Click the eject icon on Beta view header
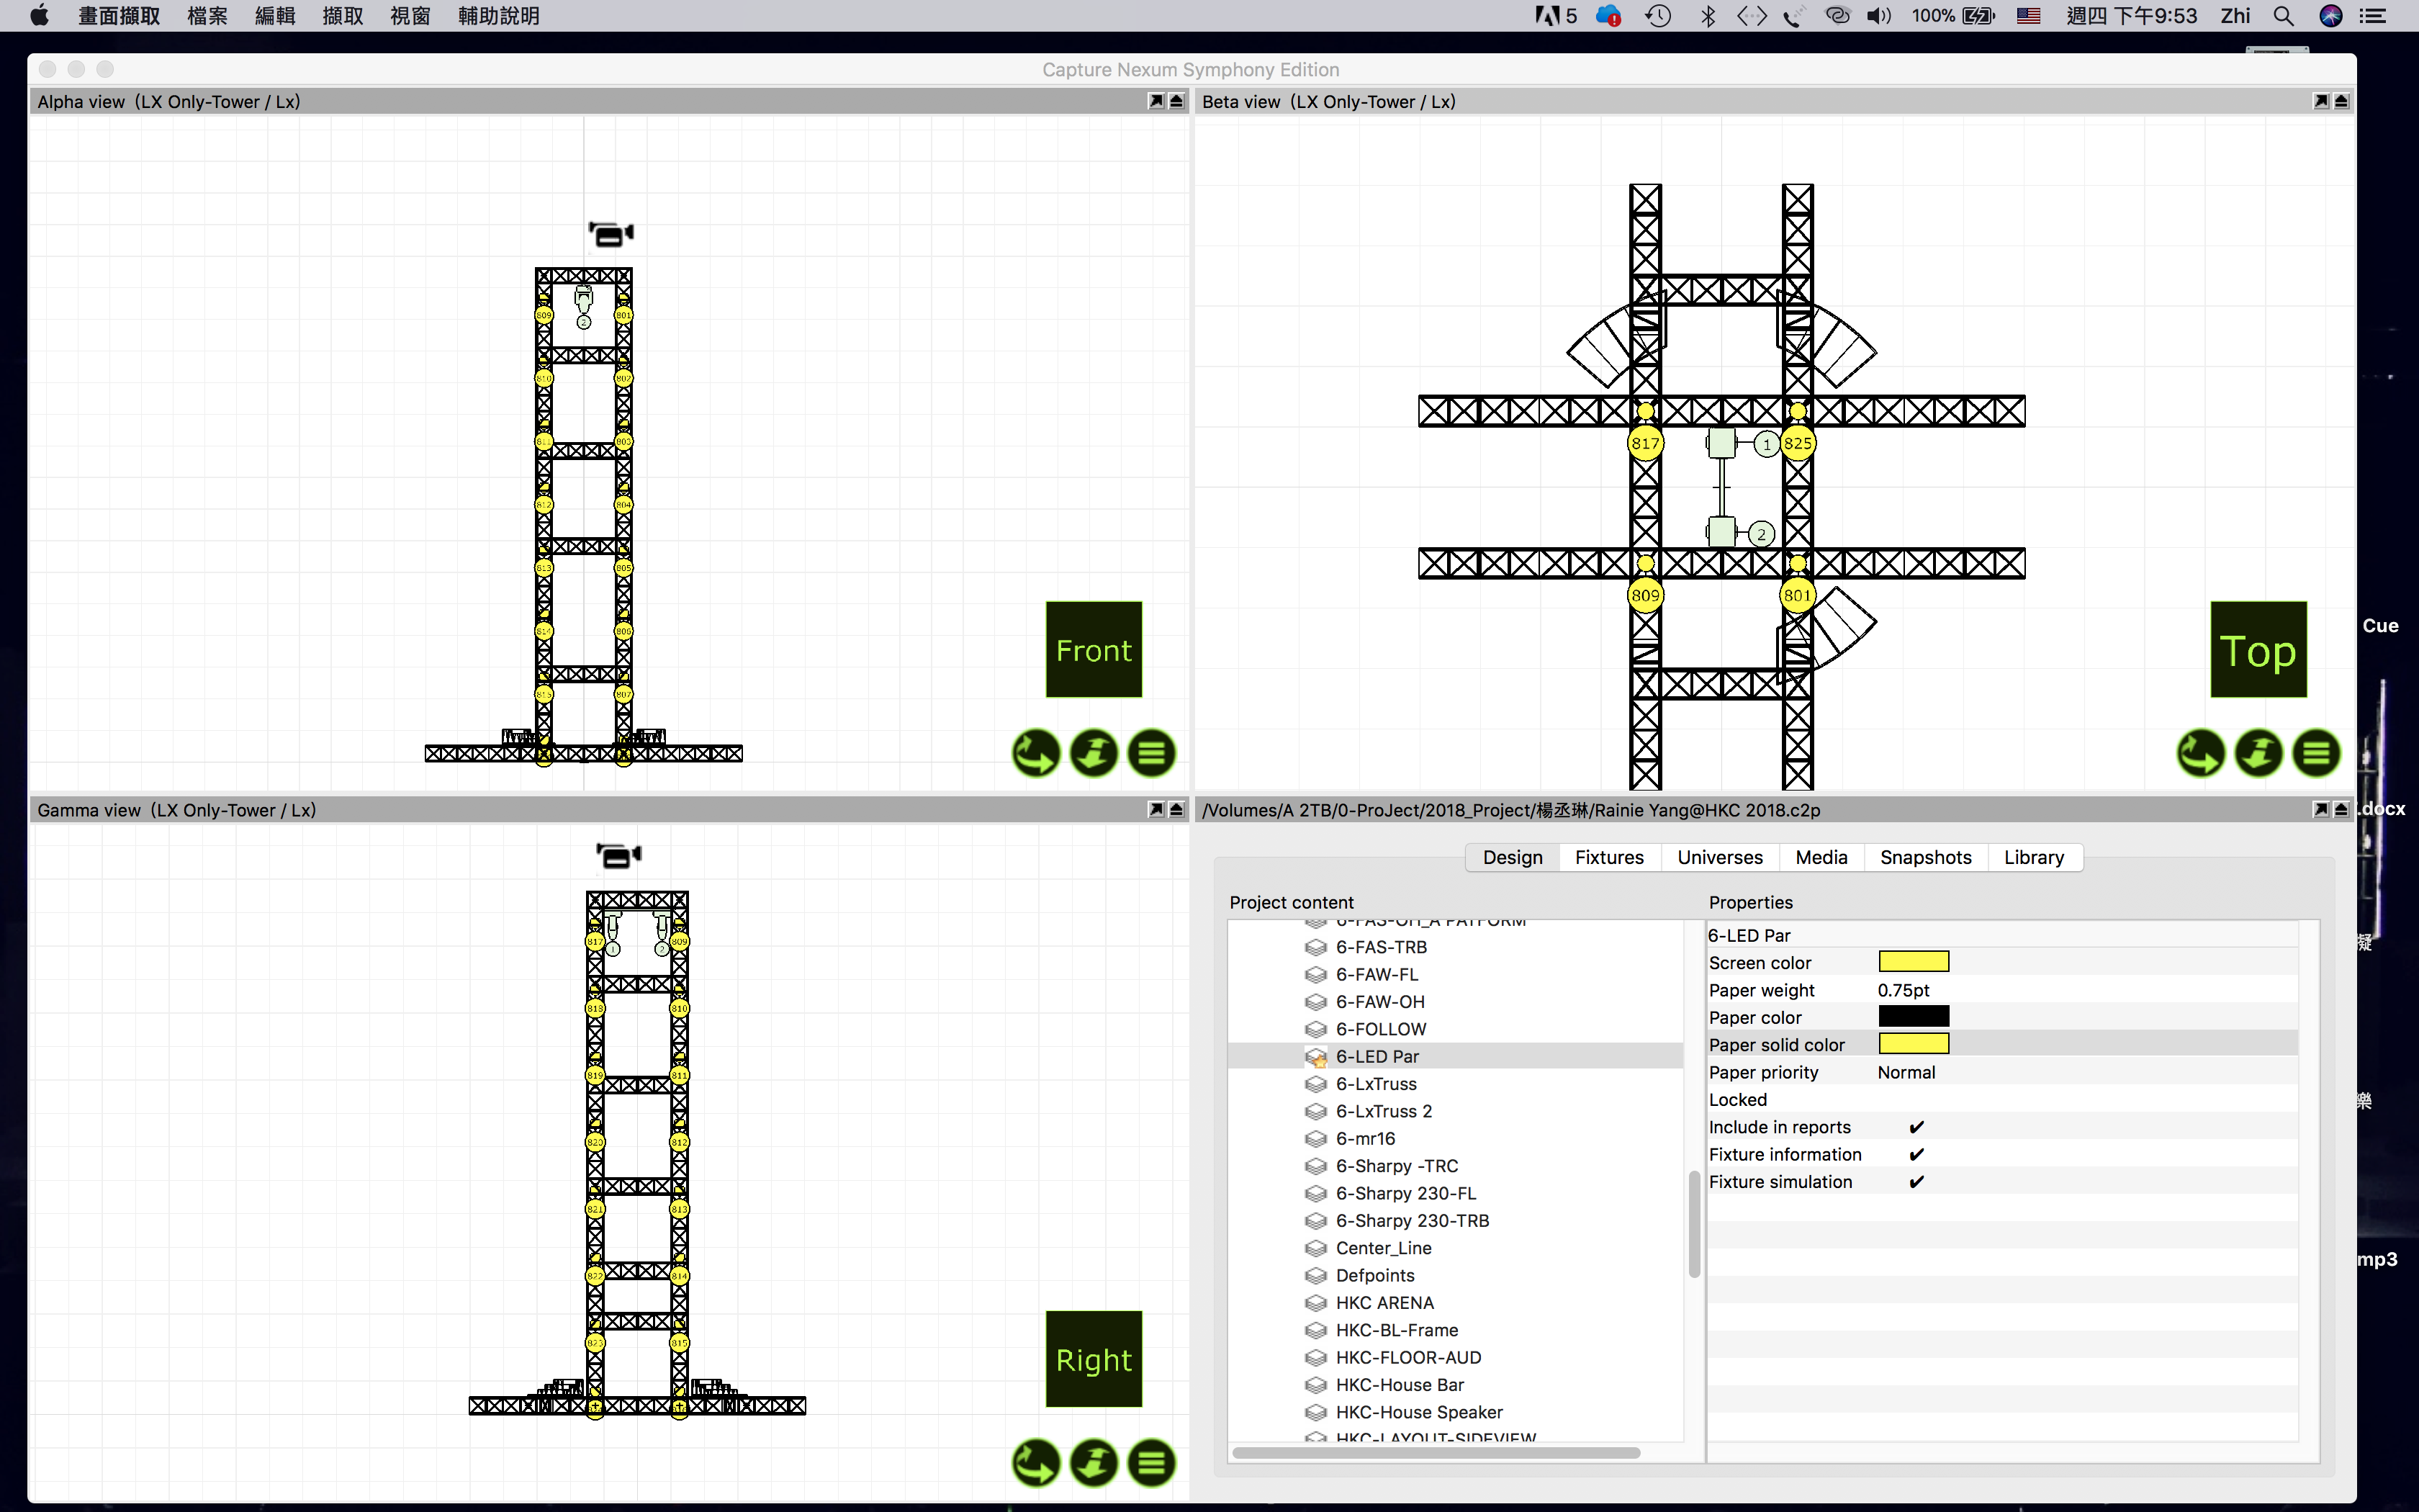 pos(2341,101)
